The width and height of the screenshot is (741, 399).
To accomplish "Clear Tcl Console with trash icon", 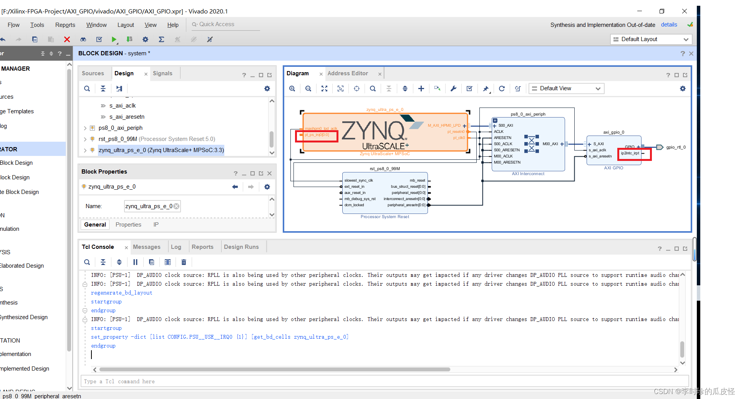I will click(x=184, y=262).
